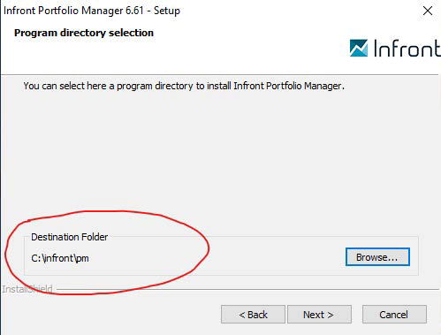Abort installation with the Cancel button
The width and height of the screenshot is (441, 335).
[394, 315]
